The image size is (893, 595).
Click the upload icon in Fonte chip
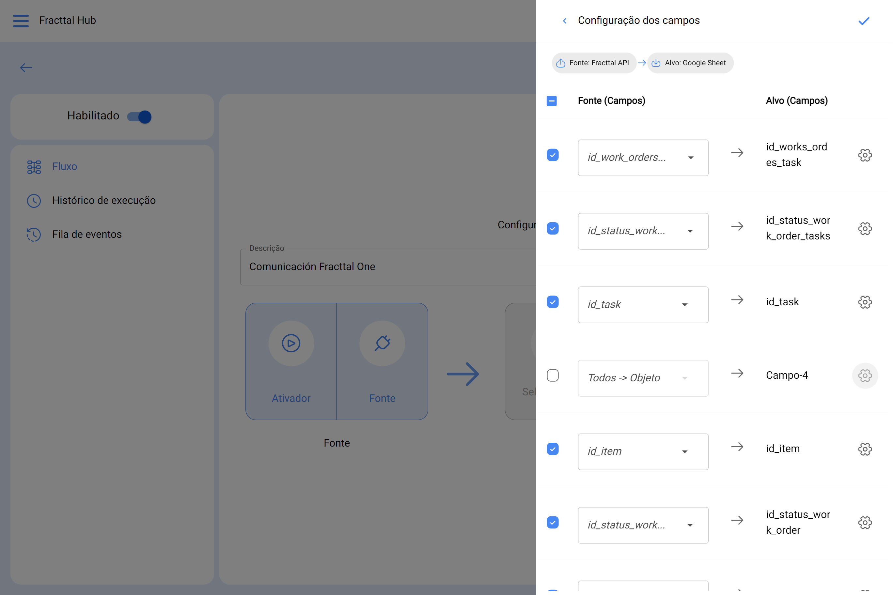[561, 63]
